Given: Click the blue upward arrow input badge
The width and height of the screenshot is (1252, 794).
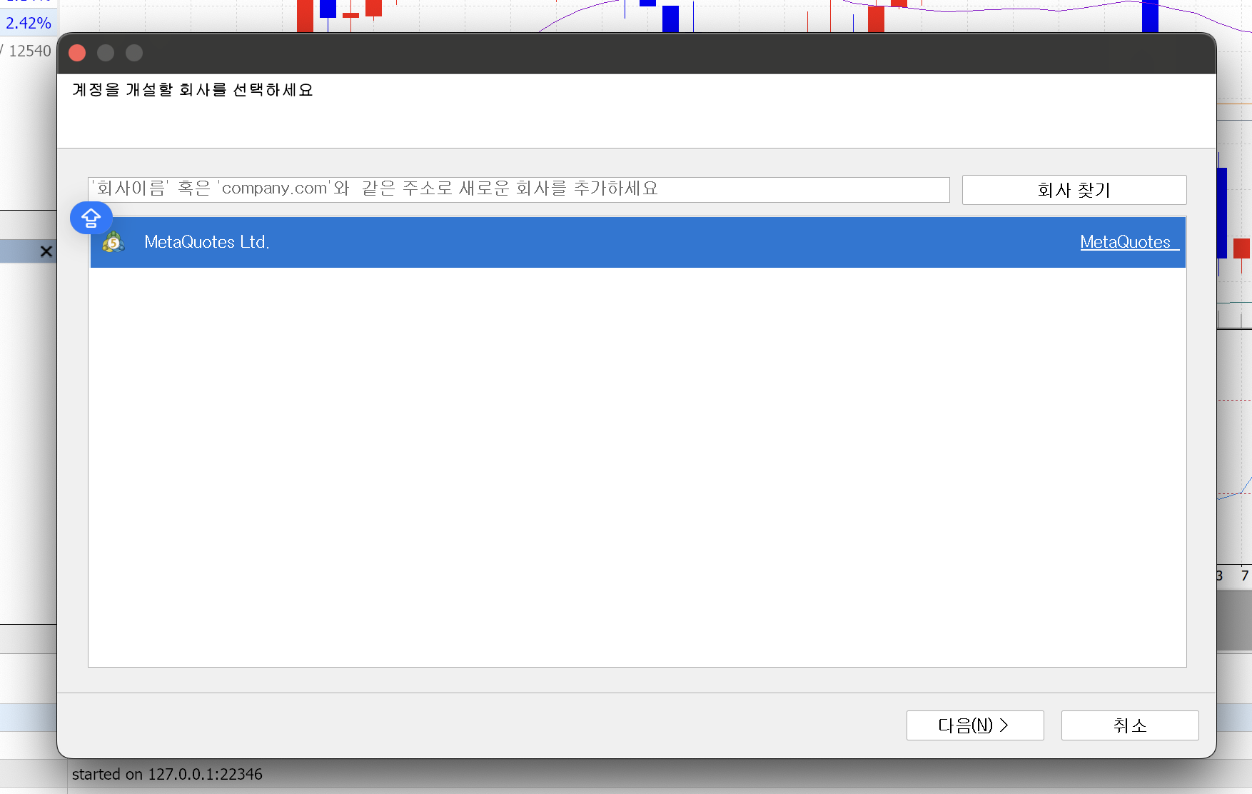Looking at the screenshot, I should tap(91, 218).
